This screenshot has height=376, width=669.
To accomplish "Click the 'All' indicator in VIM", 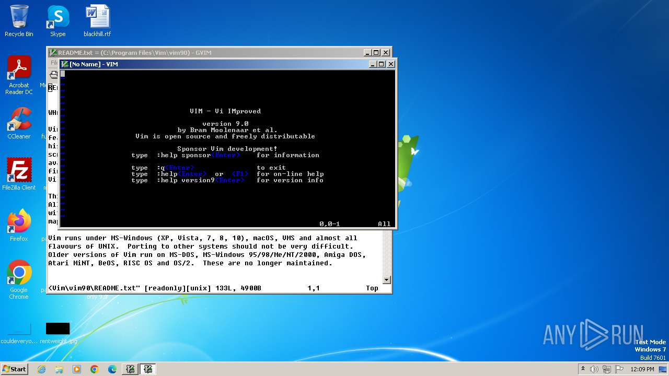I will click(384, 224).
